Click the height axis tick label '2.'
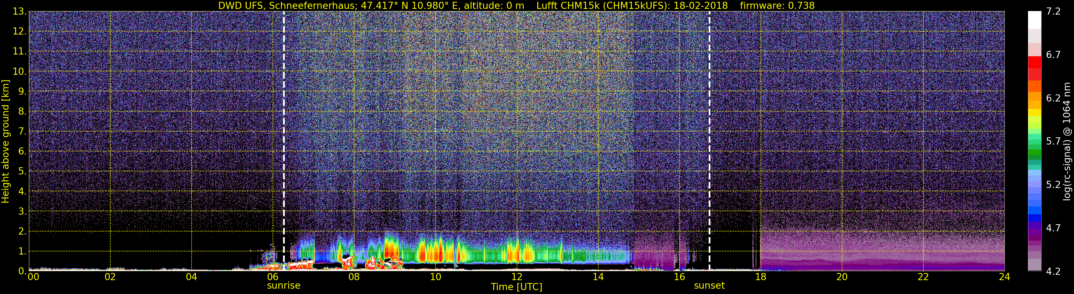The height and width of the screenshot is (294, 1074). click(22, 231)
